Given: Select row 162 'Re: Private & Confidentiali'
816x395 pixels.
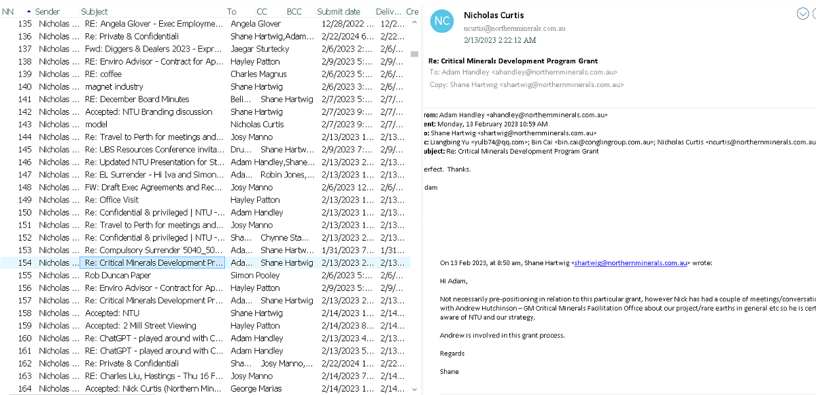Looking at the screenshot, I should [205, 363].
